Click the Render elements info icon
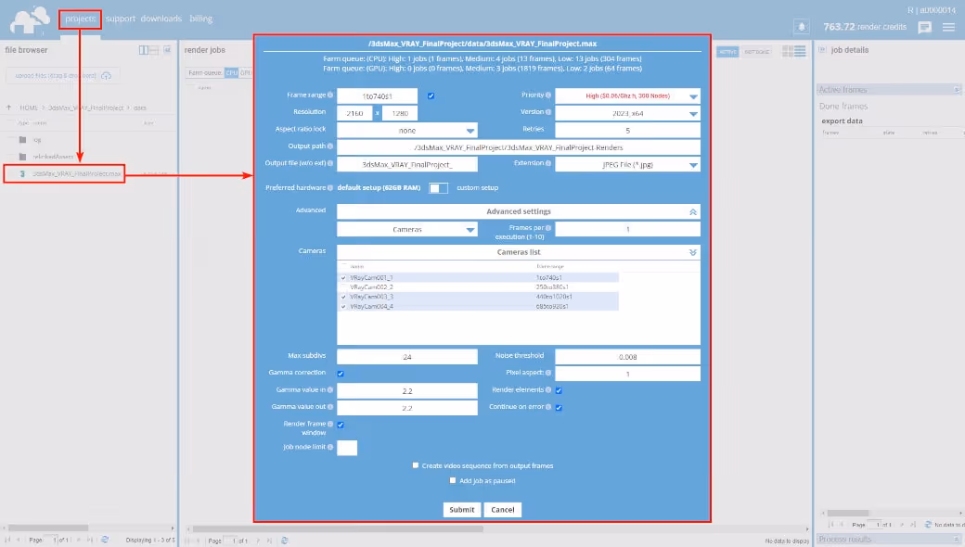Screen dimensions: 965x547 [x=548, y=389]
